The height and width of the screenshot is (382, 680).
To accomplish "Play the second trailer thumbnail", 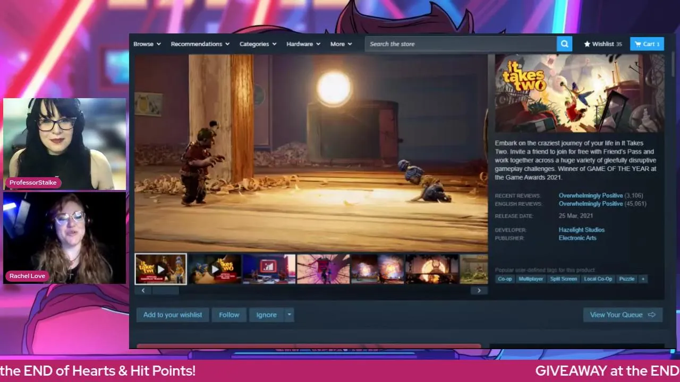I will pos(215,269).
